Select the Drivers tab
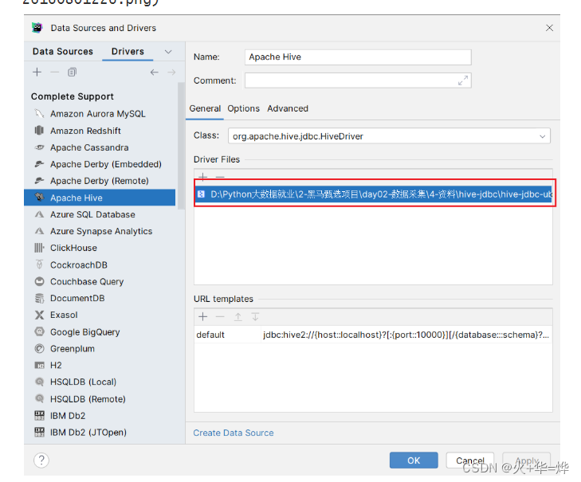581x482 pixels. click(x=128, y=52)
